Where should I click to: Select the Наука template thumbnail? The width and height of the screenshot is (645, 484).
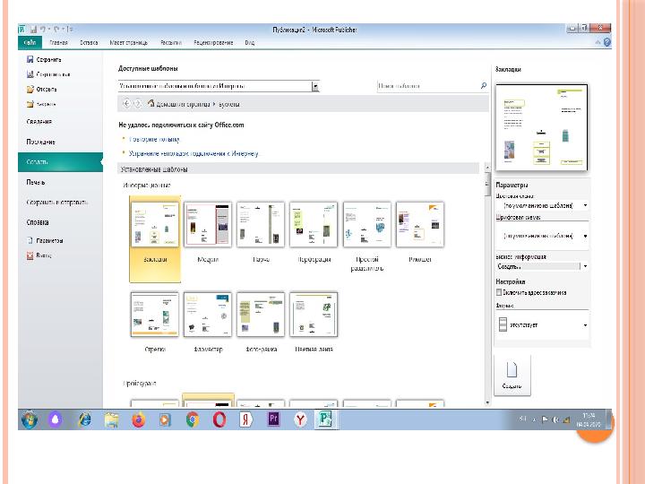pos(261,225)
